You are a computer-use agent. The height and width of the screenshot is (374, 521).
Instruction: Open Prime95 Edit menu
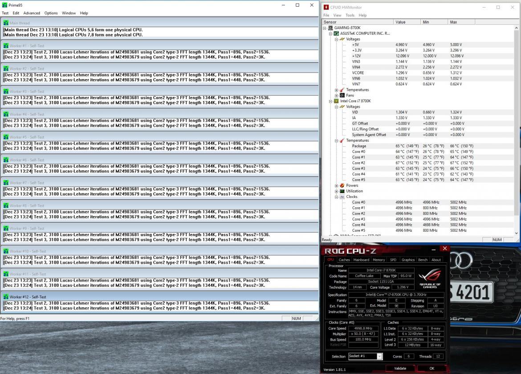[16, 13]
